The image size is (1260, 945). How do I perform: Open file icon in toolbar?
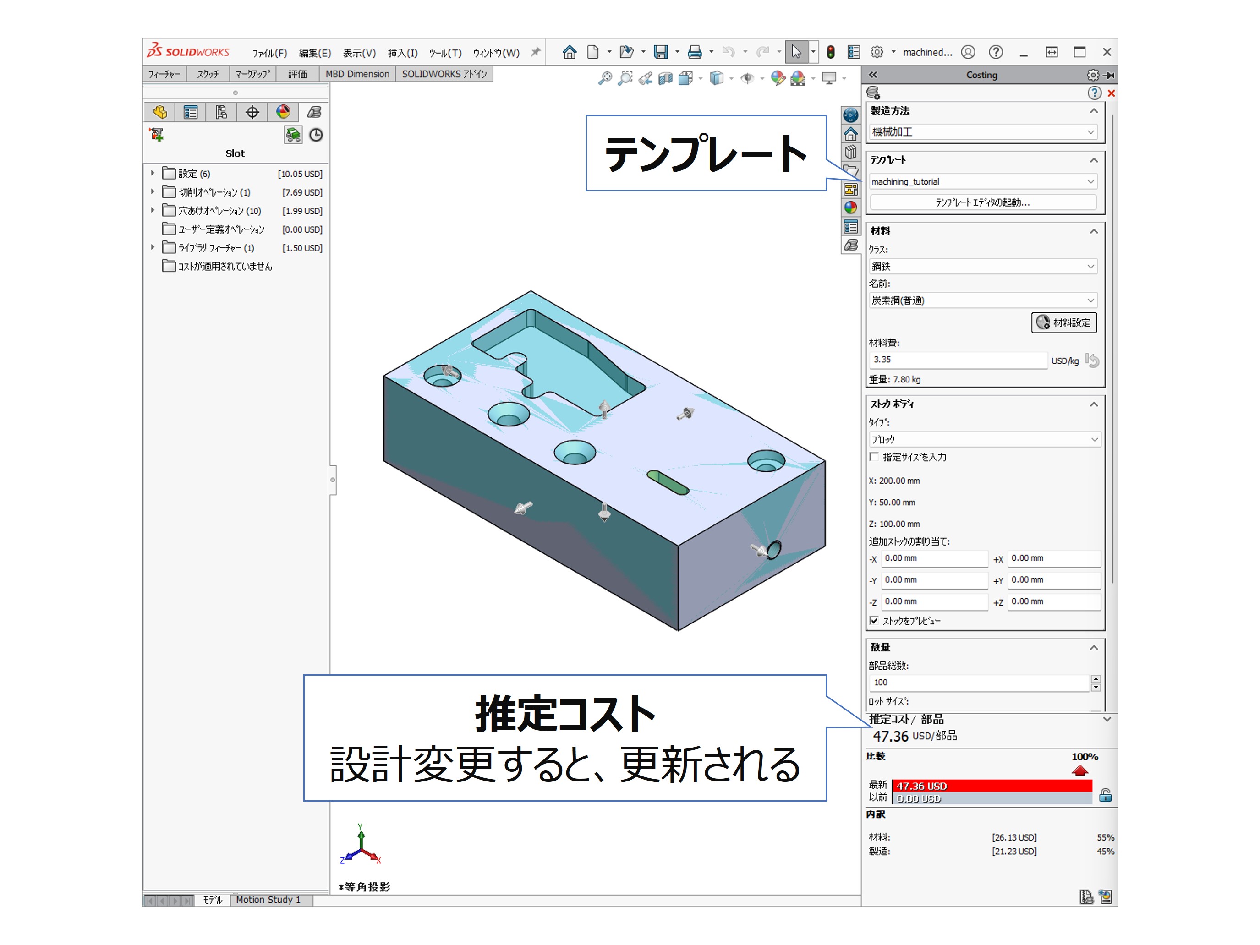[x=627, y=52]
